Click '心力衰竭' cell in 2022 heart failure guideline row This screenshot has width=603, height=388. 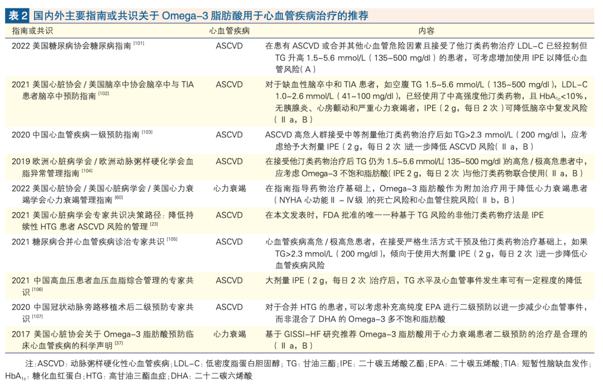tap(229, 189)
